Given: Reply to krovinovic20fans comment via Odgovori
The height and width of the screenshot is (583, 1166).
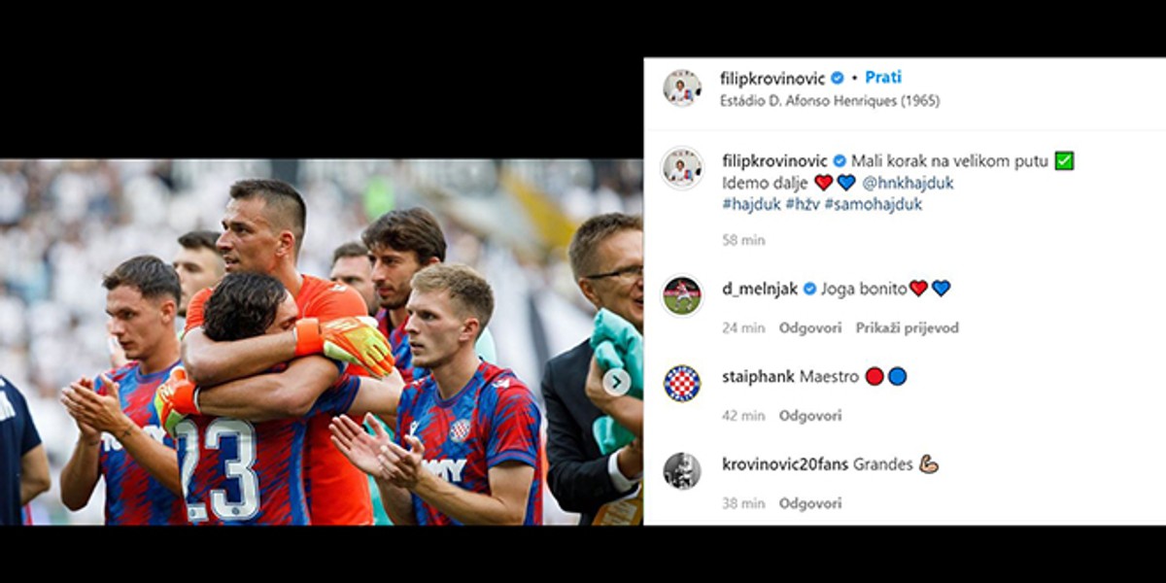Looking at the screenshot, I should pyautogui.click(x=810, y=504).
